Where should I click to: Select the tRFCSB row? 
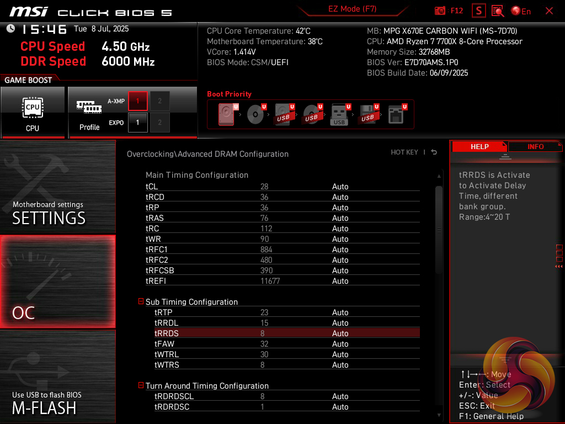pyautogui.click(x=282, y=271)
